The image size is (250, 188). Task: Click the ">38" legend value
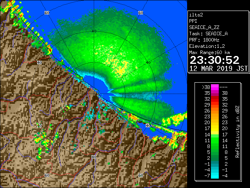(206, 87)
